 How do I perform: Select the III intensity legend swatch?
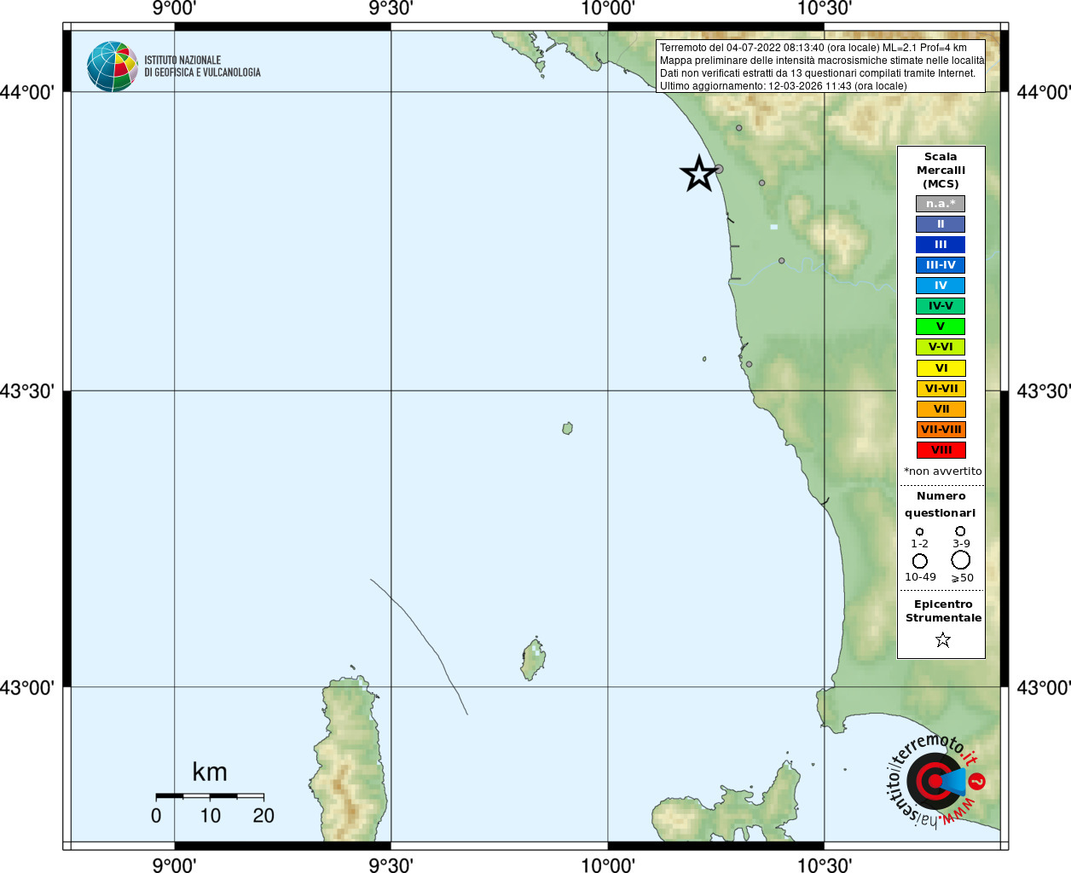click(x=941, y=245)
